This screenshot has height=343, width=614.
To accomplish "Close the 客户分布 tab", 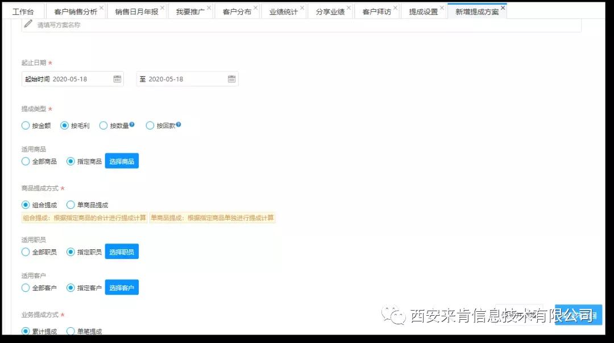I will pos(256,7).
